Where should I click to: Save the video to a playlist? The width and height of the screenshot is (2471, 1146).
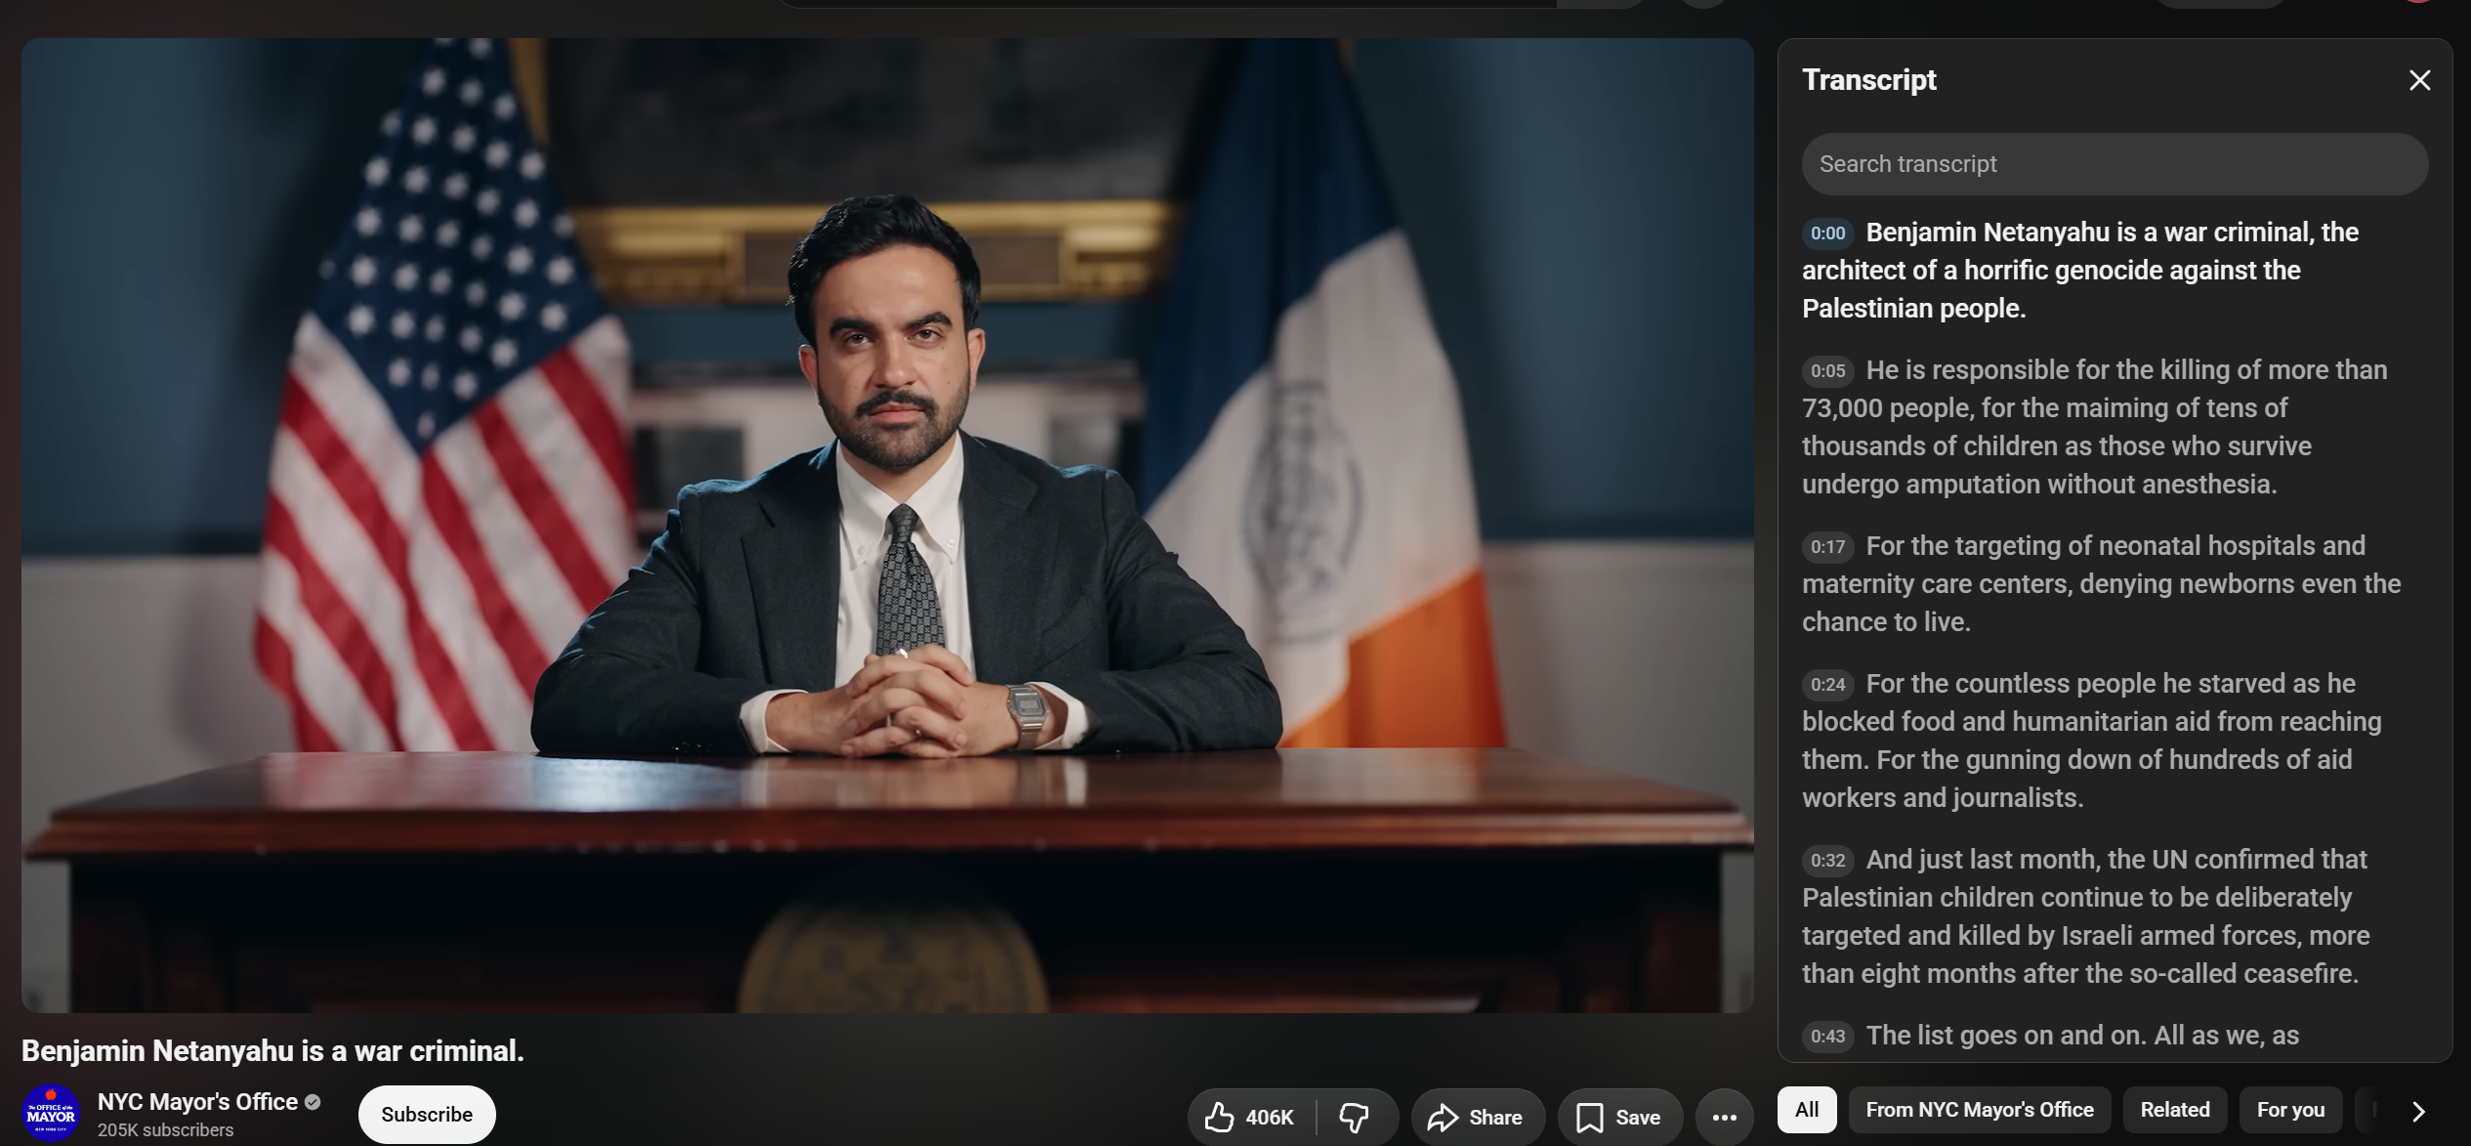click(x=1620, y=1117)
